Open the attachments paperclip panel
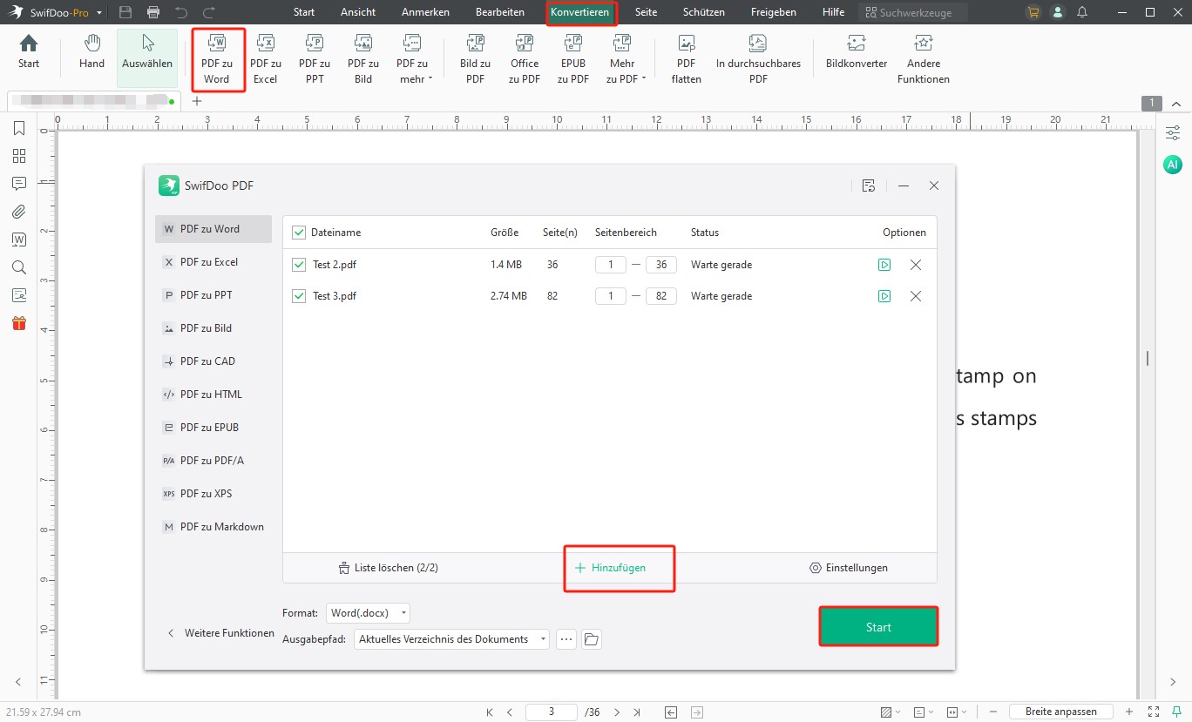This screenshot has width=1192, height=722. 19,212
